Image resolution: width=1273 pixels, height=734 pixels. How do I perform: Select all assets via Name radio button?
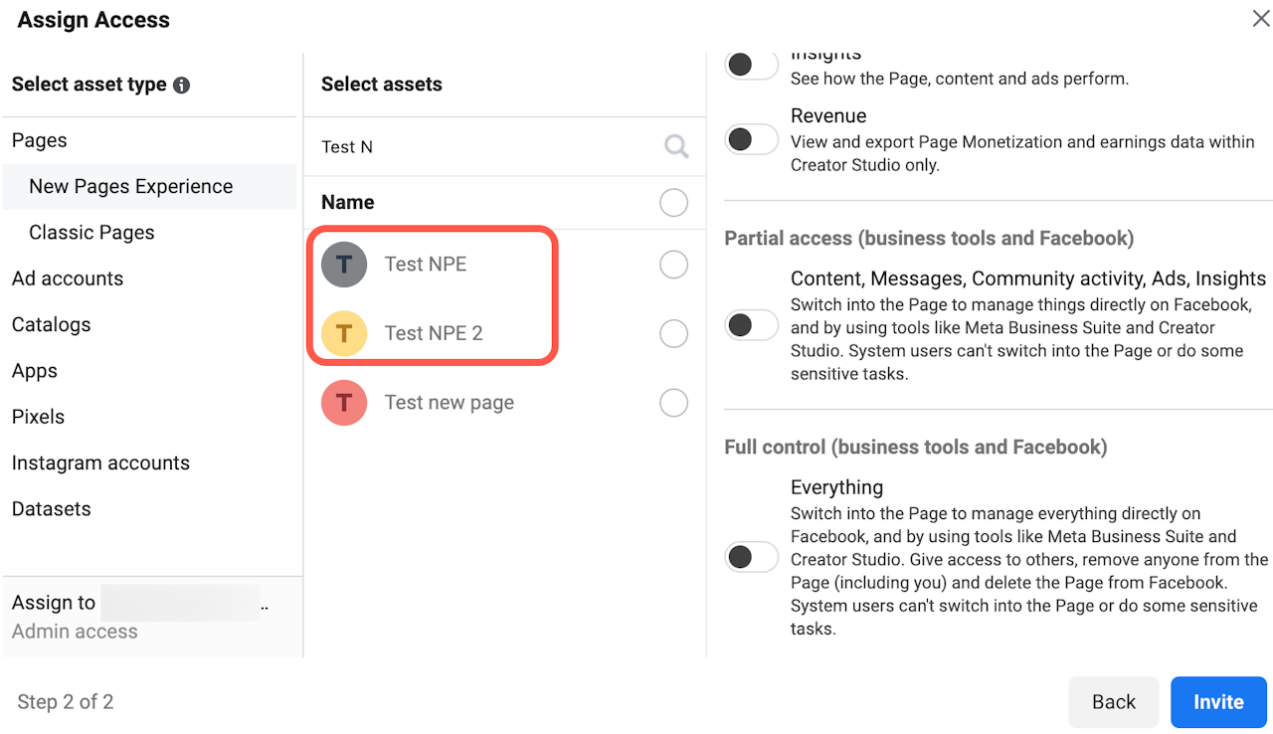coord(673,203)
